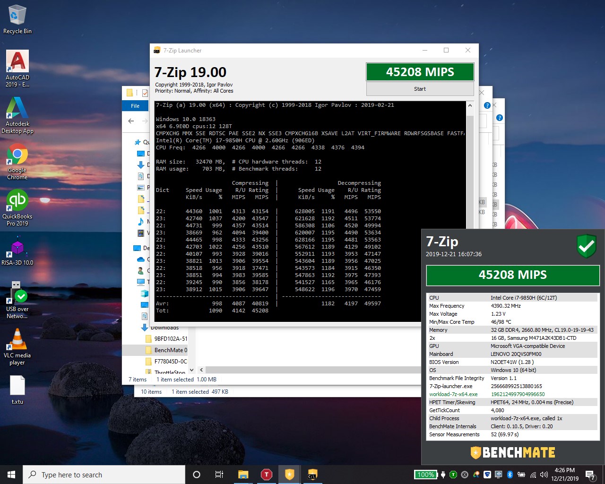Select the OneDrive cloud item in sidebar

coord(141,259)
